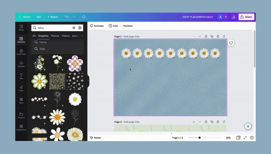Open the search filters icon
The width and height of the screenshot is (271, 154).
(x=80, y=28)
